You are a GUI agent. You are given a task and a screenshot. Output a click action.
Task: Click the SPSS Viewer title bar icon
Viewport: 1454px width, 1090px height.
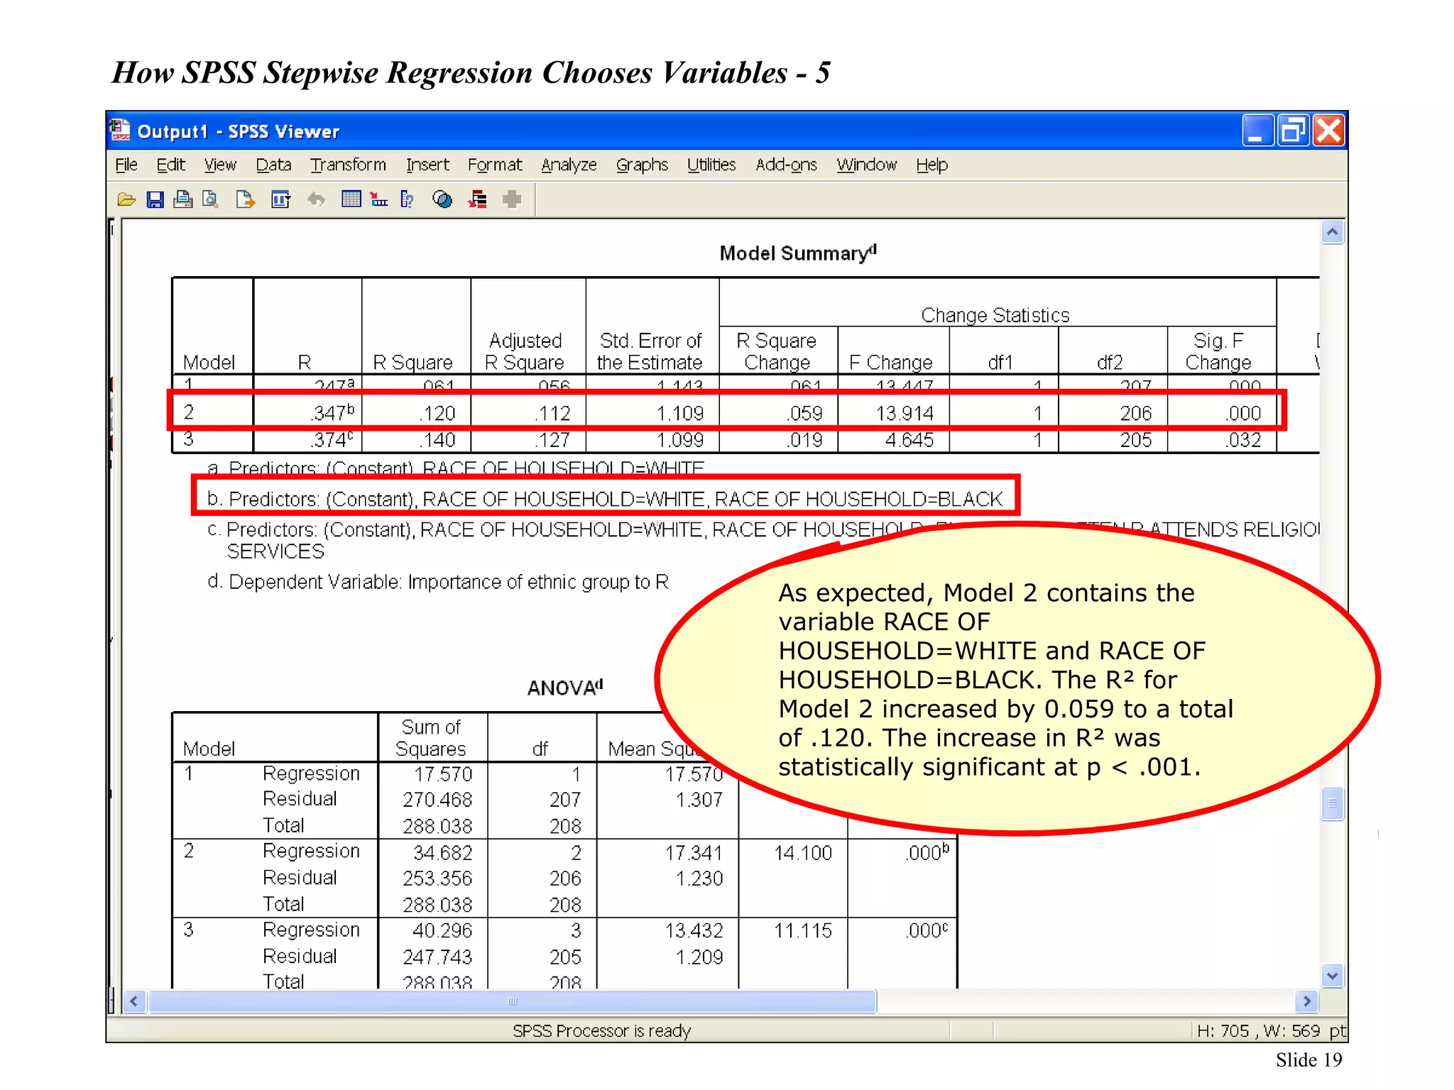(120, 131)
